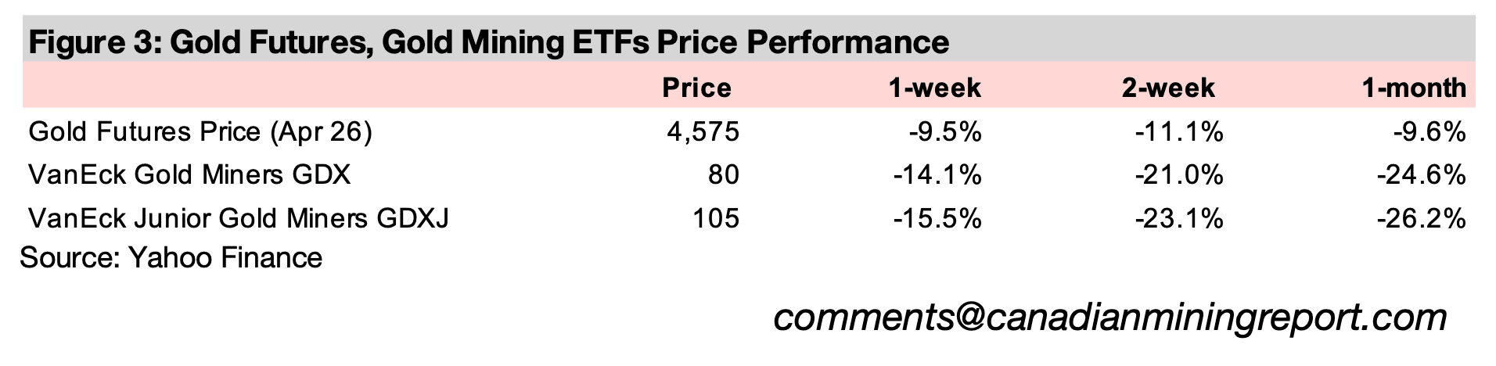Click the VanEck Gold Miners GDX label

189,174
